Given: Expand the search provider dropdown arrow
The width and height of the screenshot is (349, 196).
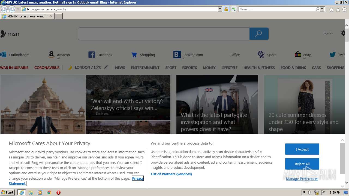Looking at the screenshot, I should [x=322, y=9].
